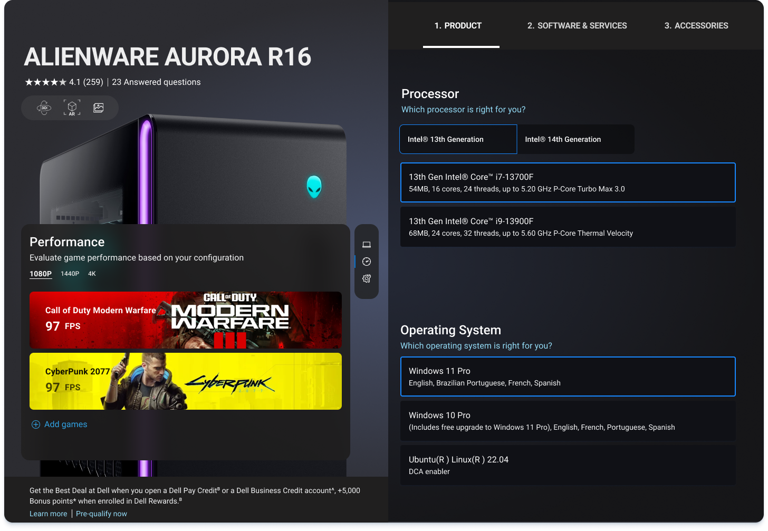Screen dimensions: 768x531
Task: Click the Alienware Aurora R16 product title
Action: click(168, 57)
